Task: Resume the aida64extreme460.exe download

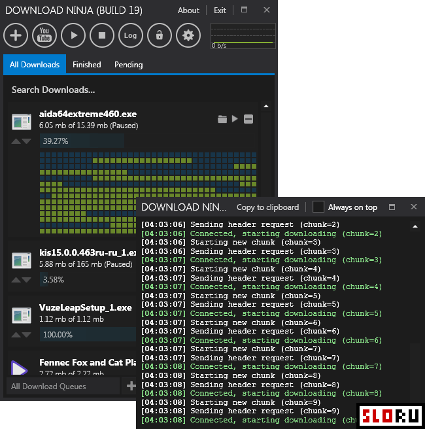Action: (235, 119)
